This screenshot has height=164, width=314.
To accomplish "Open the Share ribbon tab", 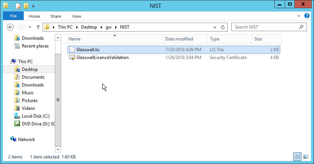I will coord(56,16).
